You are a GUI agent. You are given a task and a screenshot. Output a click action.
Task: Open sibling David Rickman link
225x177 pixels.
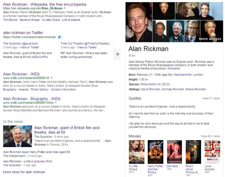[x=151, y=89]
